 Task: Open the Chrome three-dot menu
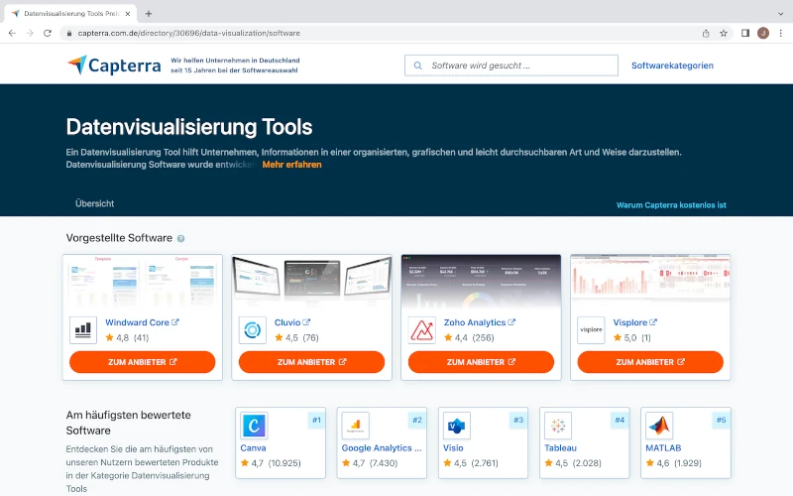click(781, 33)
